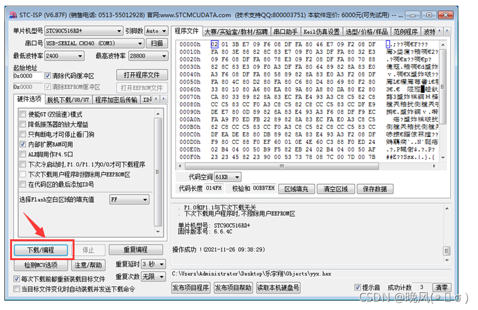Enable 下次下载用户程序时擦除用户EEPROM区 checkbox
Screen dimensions: 478x310
click(23, 174)
